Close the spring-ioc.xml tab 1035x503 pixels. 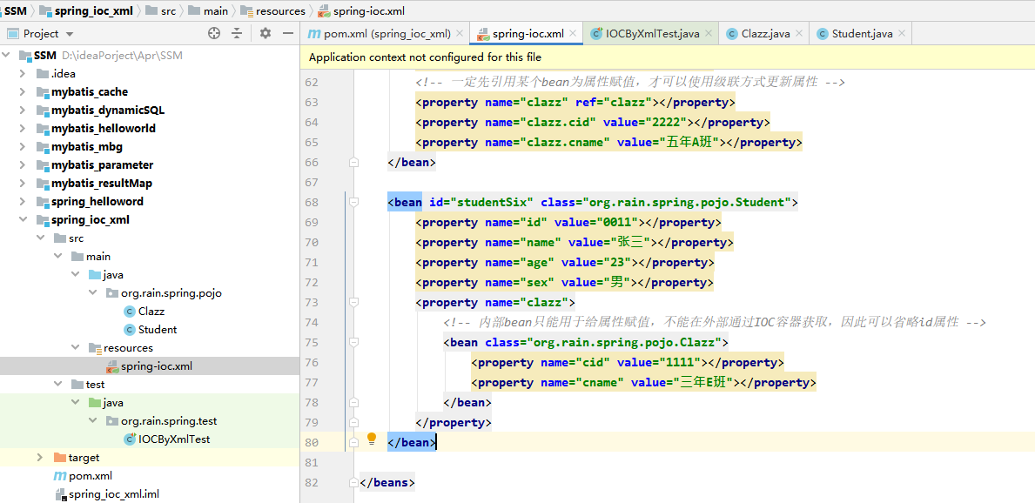pyautogui.click(x=573, y=33)
